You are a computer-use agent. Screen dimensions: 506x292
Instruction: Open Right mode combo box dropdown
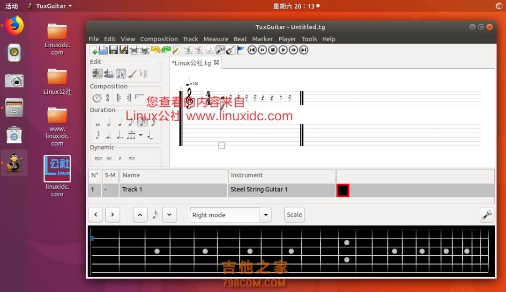pos(266,215)
